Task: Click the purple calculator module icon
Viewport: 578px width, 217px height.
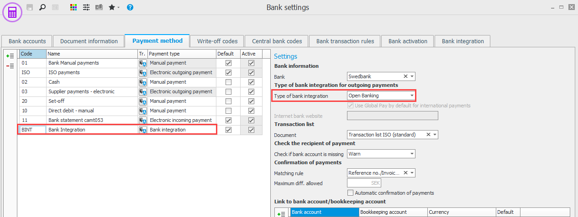Action: 12,12
